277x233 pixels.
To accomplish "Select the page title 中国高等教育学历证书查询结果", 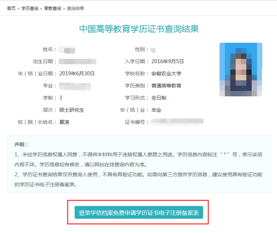I will coord(139,29).
